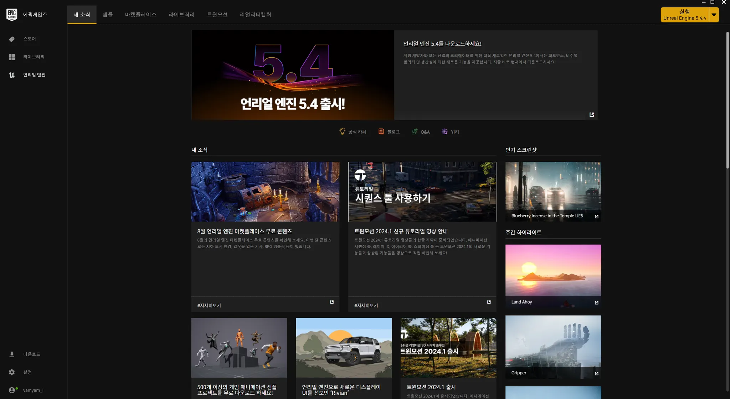Click the Epic Games logo icon

12,15
